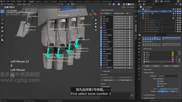182x102 pixels.
Task: Show the DEF bone layer
Action: (101, 17)
